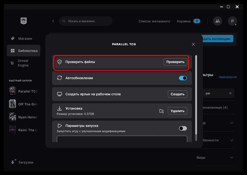Close the Parallel TCG dialog
This screenshot has height=175, width=247.
pyautogui.click(x=193, y=44)
